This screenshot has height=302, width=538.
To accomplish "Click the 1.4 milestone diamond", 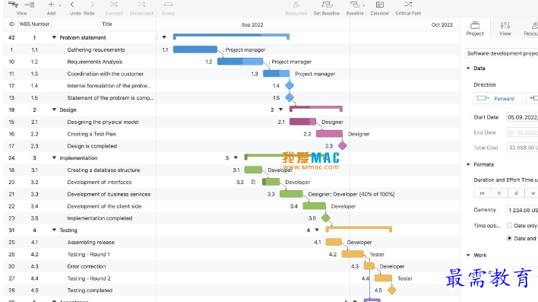I will (290, 85).
